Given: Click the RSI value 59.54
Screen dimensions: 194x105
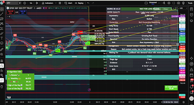Looking at the screenshot, I should (28, 82).
